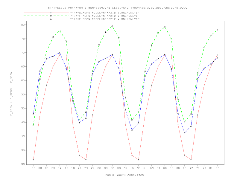Click the y-axis tick label 60
This screenshot has width=237, height=183.
point(23,80)
